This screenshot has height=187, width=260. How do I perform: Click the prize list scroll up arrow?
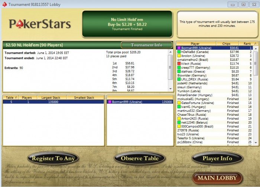[x=170, y=52]
